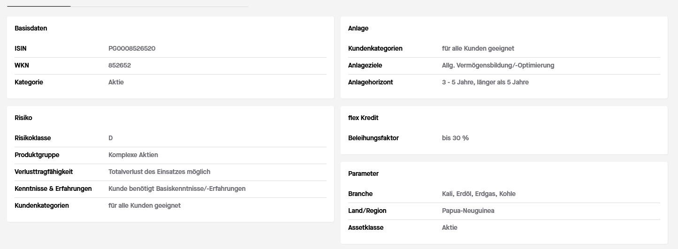Click the ISIN value PG0008526520

pos(131,48)
